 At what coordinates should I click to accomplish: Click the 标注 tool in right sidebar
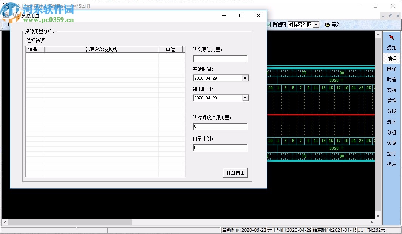click(391, 164)
